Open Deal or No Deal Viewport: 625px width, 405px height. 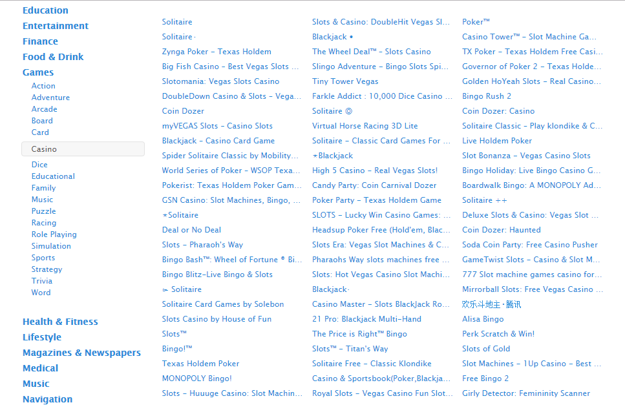pyautogui.click(x=191, y=230)
